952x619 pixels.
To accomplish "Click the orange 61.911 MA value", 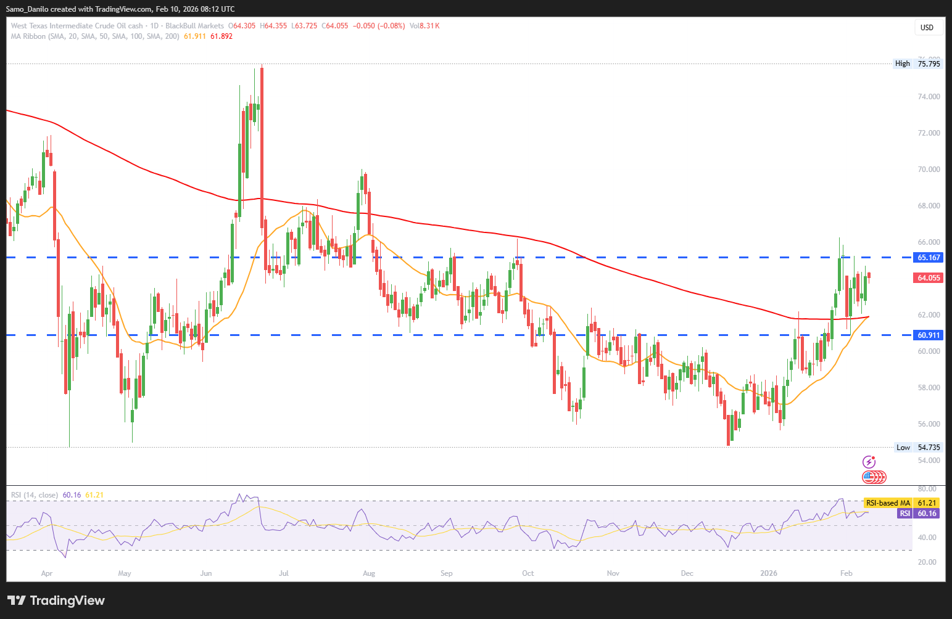I will [x=195, y=36].
